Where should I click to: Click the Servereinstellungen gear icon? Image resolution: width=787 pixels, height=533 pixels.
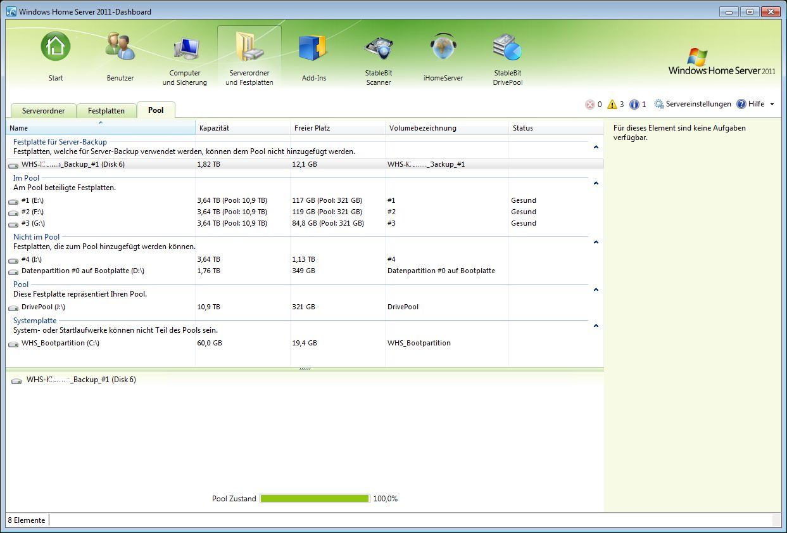tap(659, 104)
